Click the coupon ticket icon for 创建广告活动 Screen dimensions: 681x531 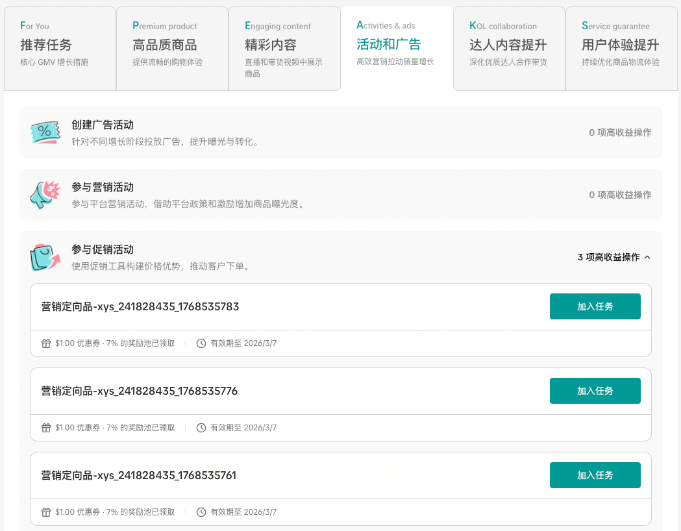pos(45,132)
